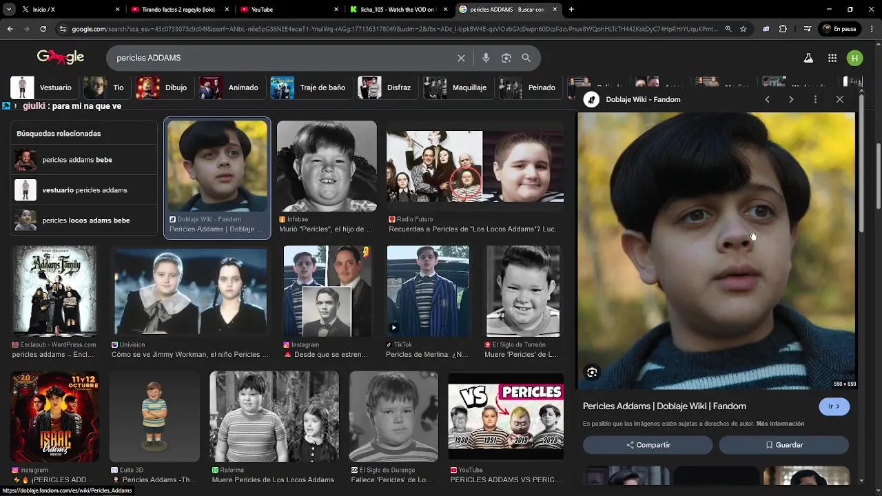
Task: Open browser extensions puzzle icon
Action: [x=783, y=29]
